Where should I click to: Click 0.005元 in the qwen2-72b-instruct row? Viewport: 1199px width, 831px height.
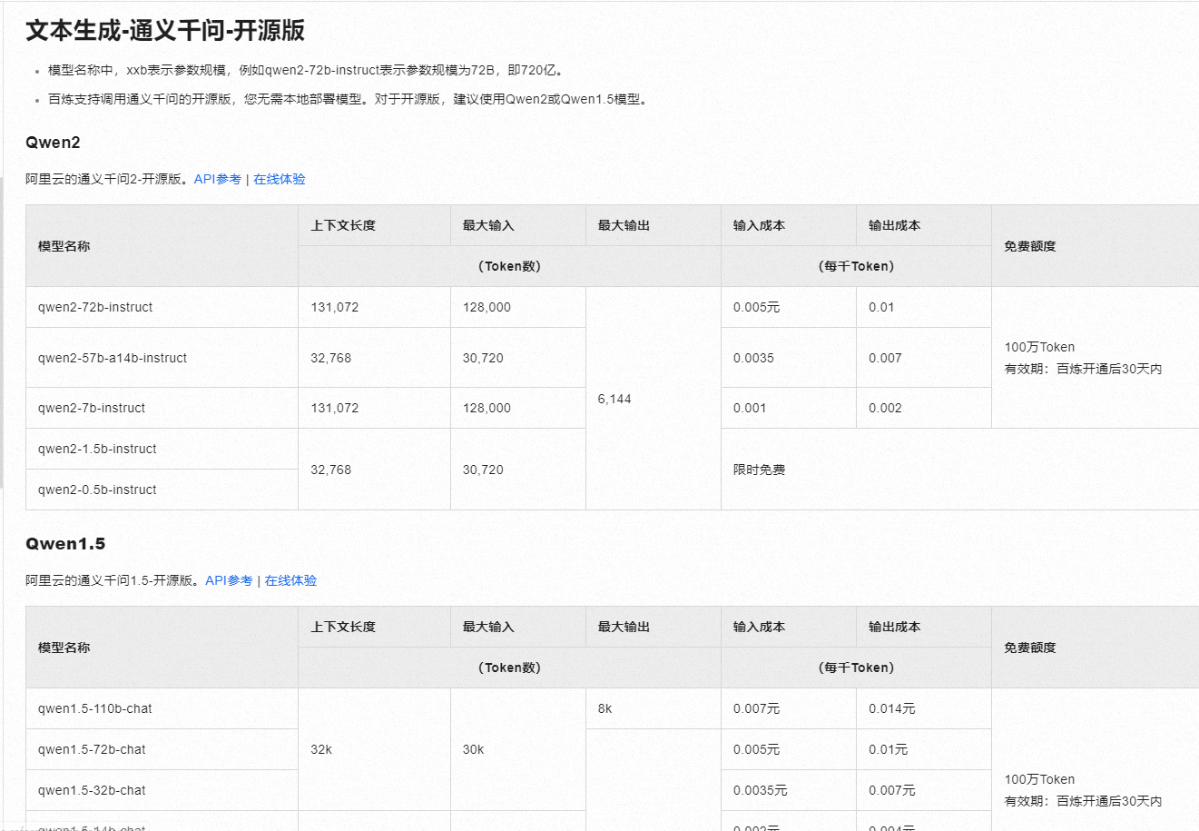(x=757, y=307)
